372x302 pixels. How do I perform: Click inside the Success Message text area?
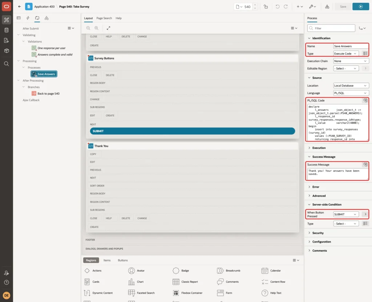(337, 174)
